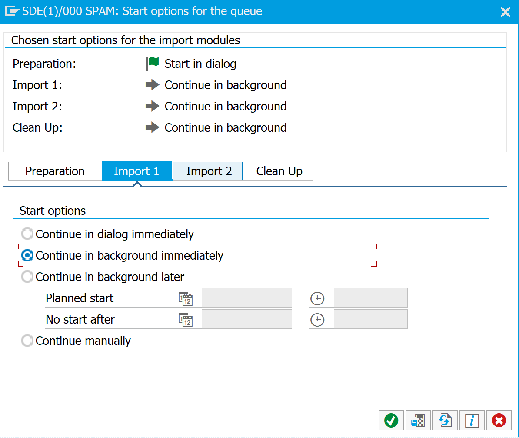This screenshot has width=519, height=438.
Task: Open the clock time picker for No start after
Action: point(317,320)
